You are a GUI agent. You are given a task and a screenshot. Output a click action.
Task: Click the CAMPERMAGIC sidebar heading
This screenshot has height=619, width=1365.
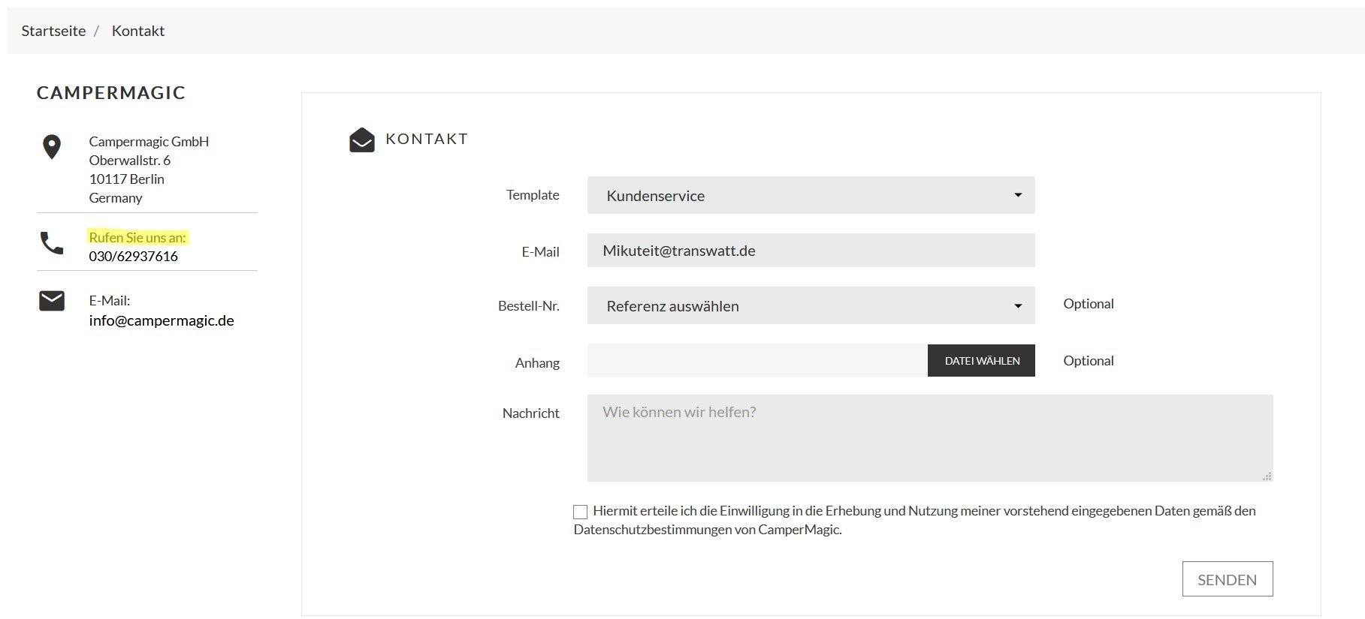coord(111,92)
